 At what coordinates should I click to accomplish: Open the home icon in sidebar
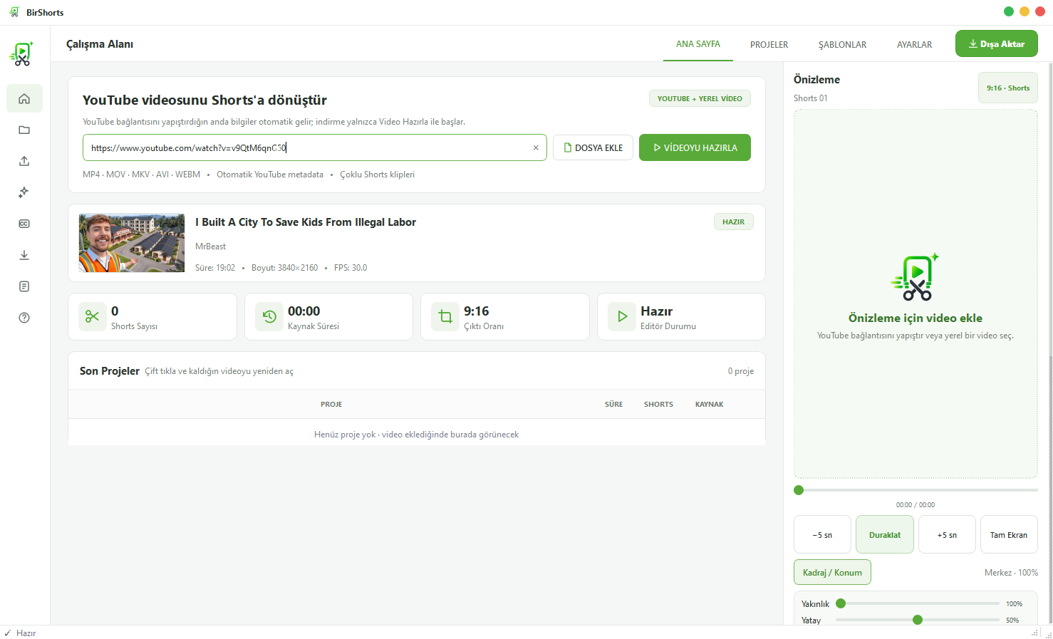pyautogui.click(x=24, y=98)
